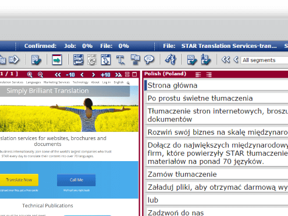Click the page with green arrow icon
The image size is (288, 216).
(57, 60)
